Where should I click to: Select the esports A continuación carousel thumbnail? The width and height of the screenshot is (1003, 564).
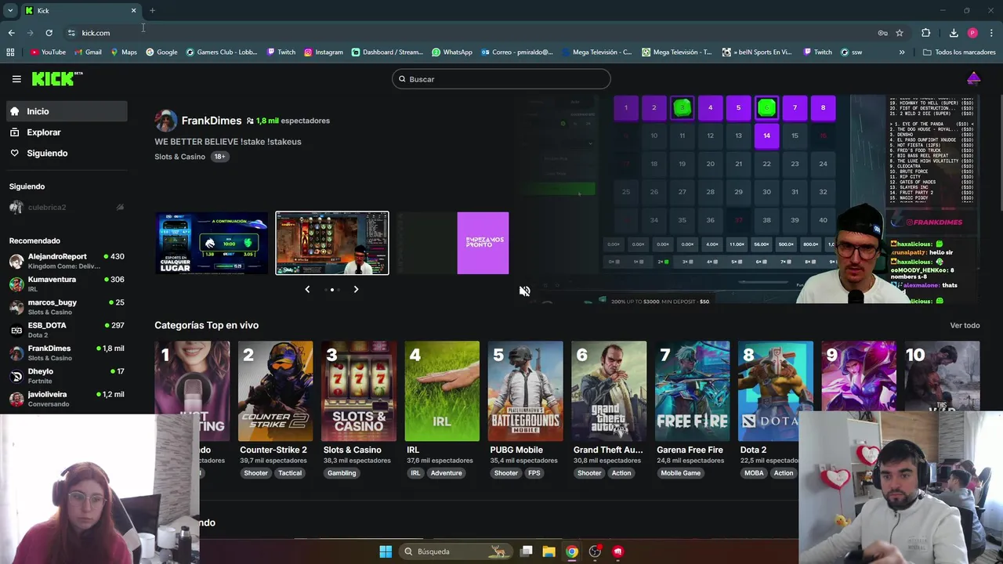click(x=212, y=243)
